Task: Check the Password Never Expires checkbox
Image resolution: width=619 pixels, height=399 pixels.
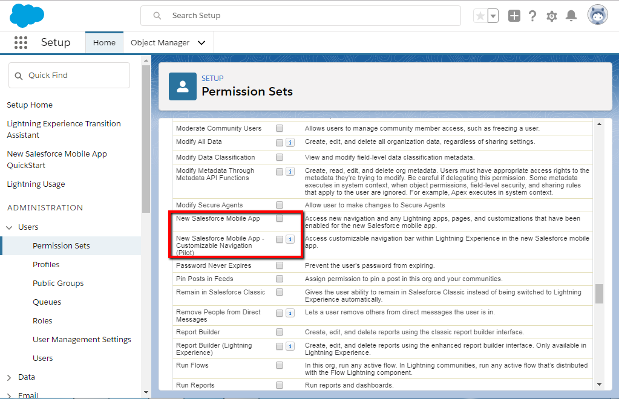Action: click(x=280, y=265)
